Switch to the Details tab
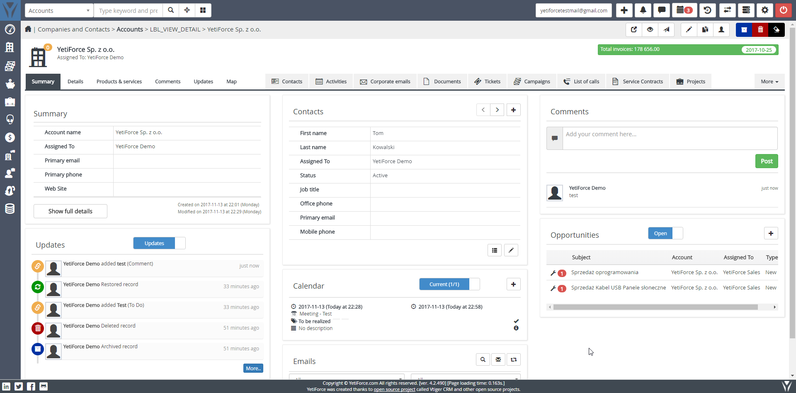Image resolution: width=796 pixels, height=393 pixels. click(75, 82)
